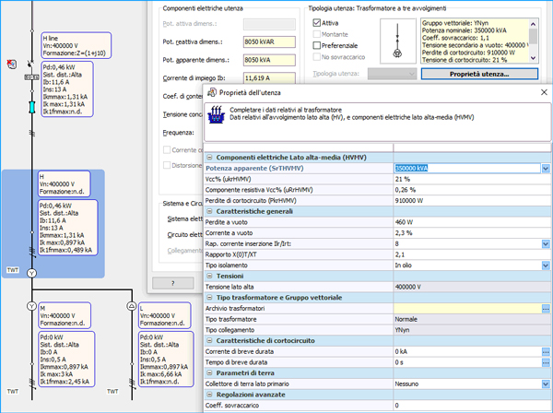
Task: Collapse Caratteristiche generali section
Action: pos(209,212)
